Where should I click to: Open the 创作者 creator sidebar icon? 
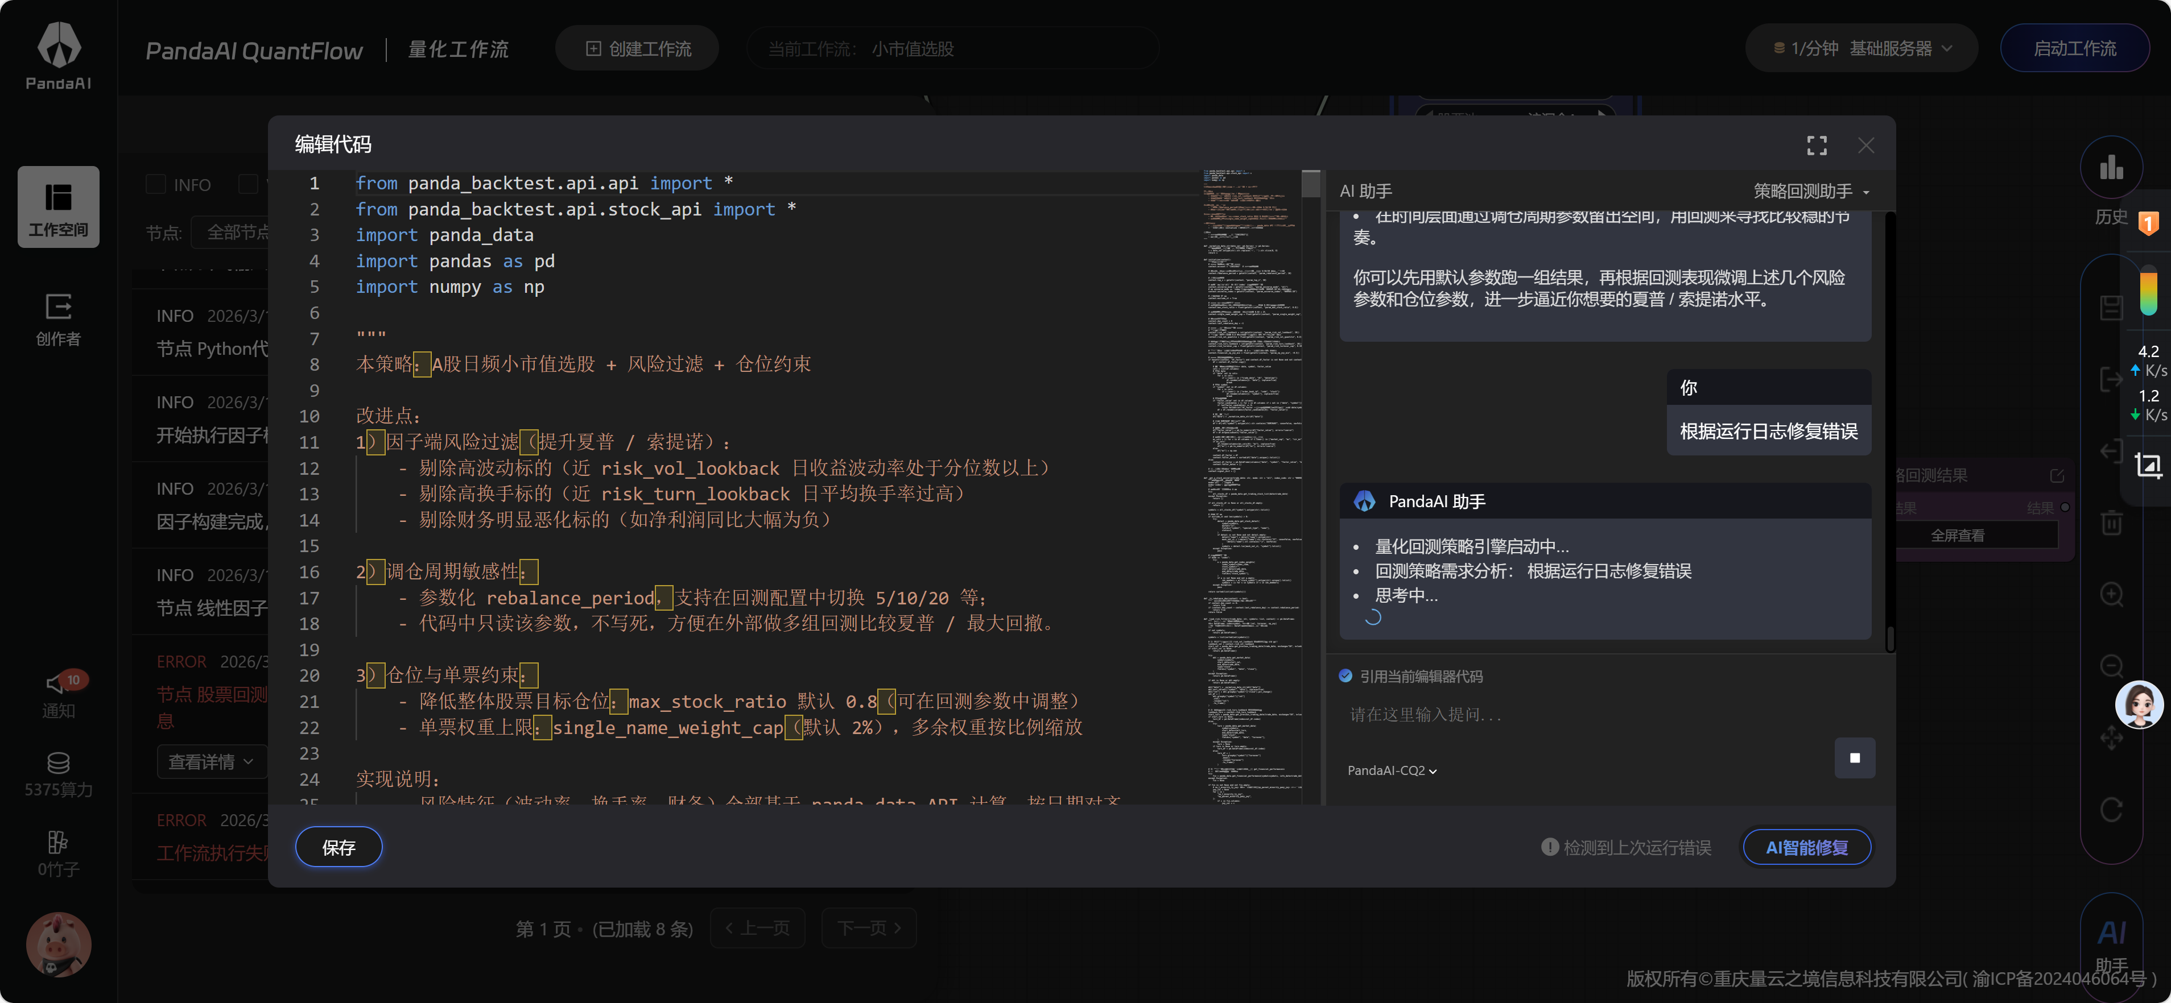(58, 320)
